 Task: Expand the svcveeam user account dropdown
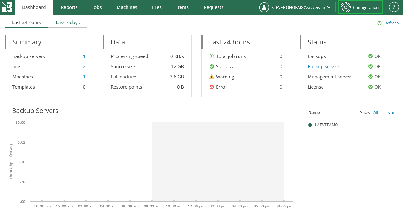329,8
